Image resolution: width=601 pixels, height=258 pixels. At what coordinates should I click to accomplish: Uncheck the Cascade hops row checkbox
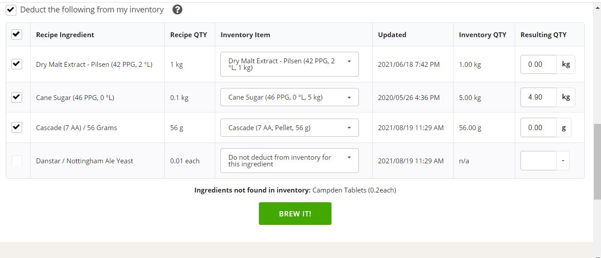(16, 127)
